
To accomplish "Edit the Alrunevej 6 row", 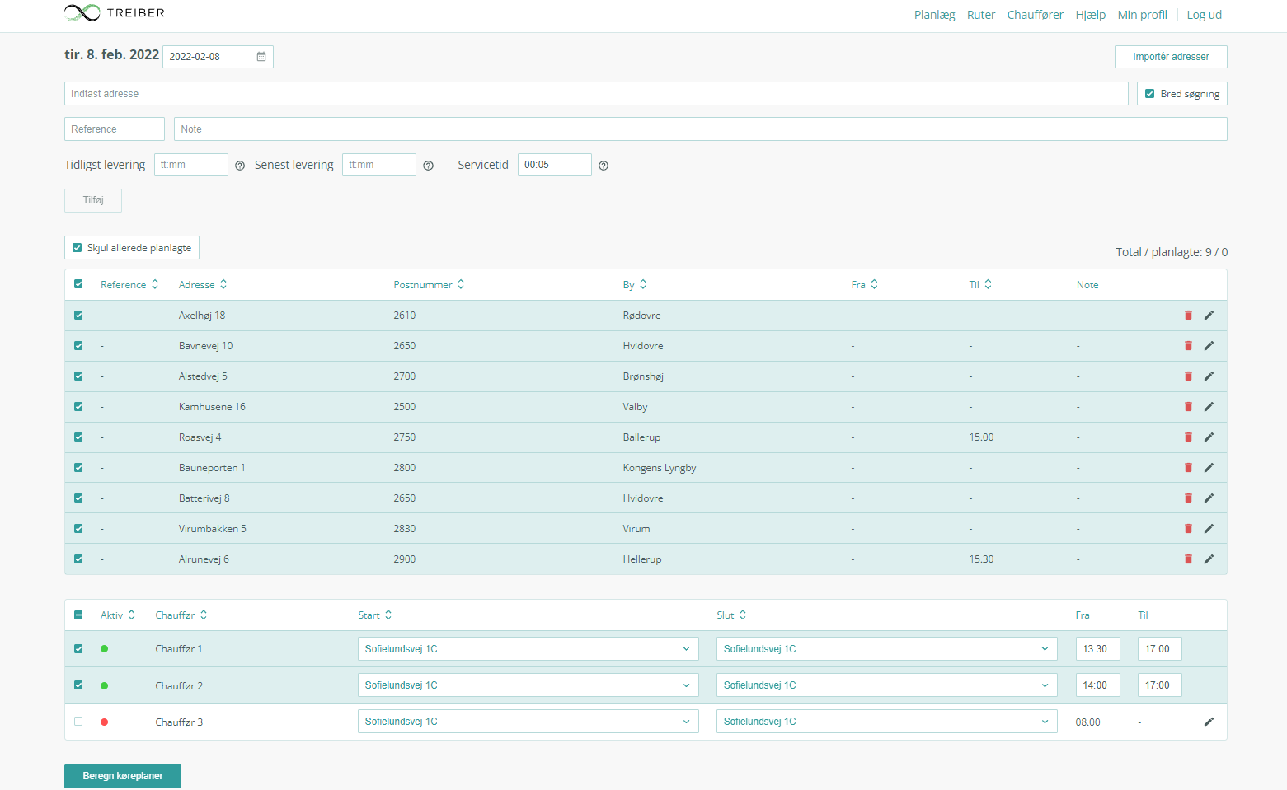I will [1209, 559].
